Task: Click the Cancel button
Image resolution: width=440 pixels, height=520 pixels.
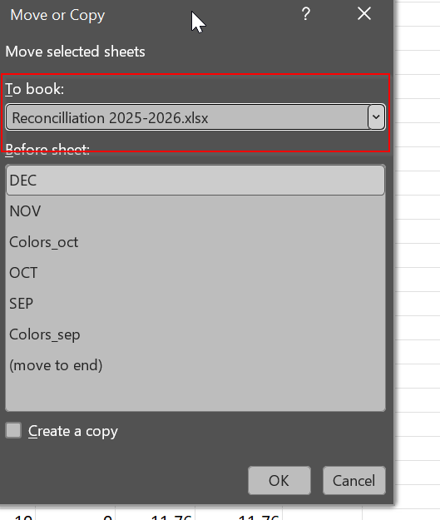Action: tap(354, 481)
